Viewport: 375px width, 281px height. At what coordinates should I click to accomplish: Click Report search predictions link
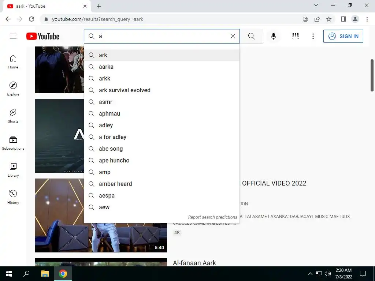coord(212,217)
